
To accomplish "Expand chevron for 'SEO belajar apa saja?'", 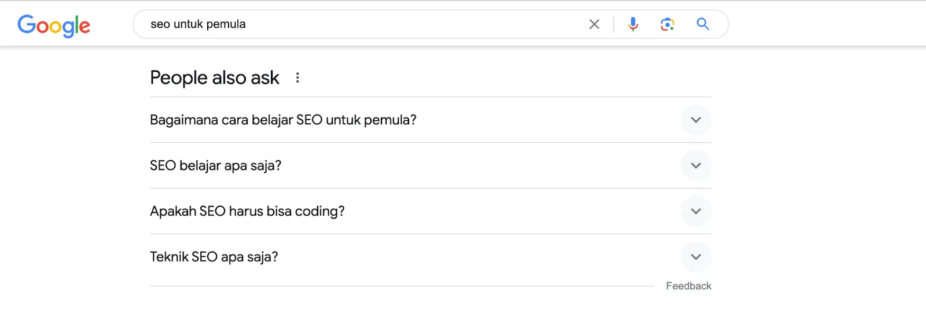I will click(696, 166).
